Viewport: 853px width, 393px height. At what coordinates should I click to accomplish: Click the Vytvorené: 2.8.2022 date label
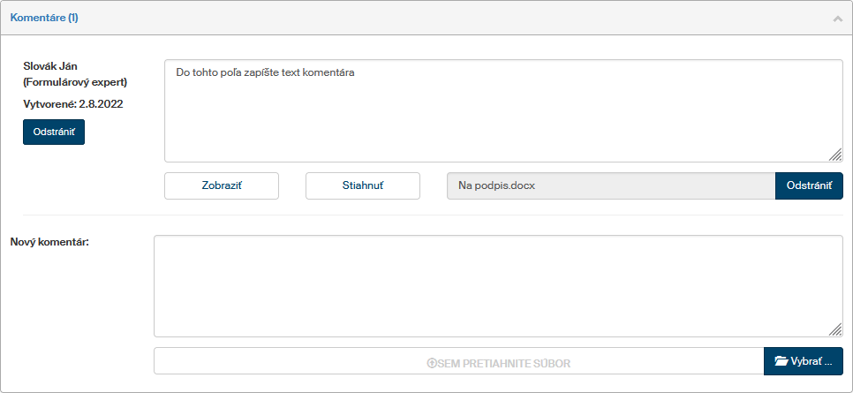(x=73, y=104)
